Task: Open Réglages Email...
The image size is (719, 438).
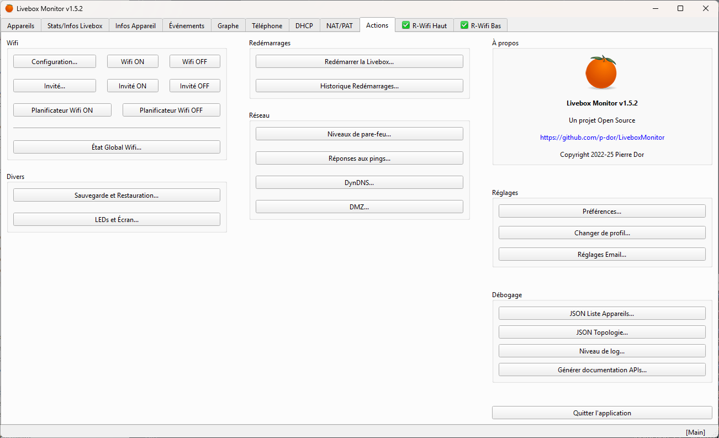Action: pos(602,254)
